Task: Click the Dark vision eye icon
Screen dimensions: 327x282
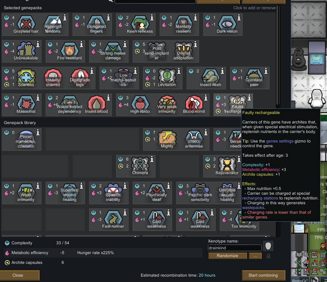Action: [227, 24]
